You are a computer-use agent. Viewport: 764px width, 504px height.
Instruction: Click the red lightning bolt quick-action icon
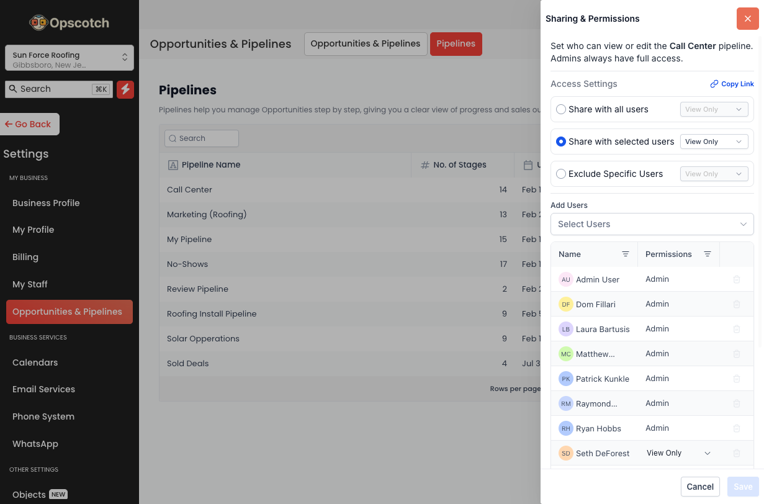[125, 89]
